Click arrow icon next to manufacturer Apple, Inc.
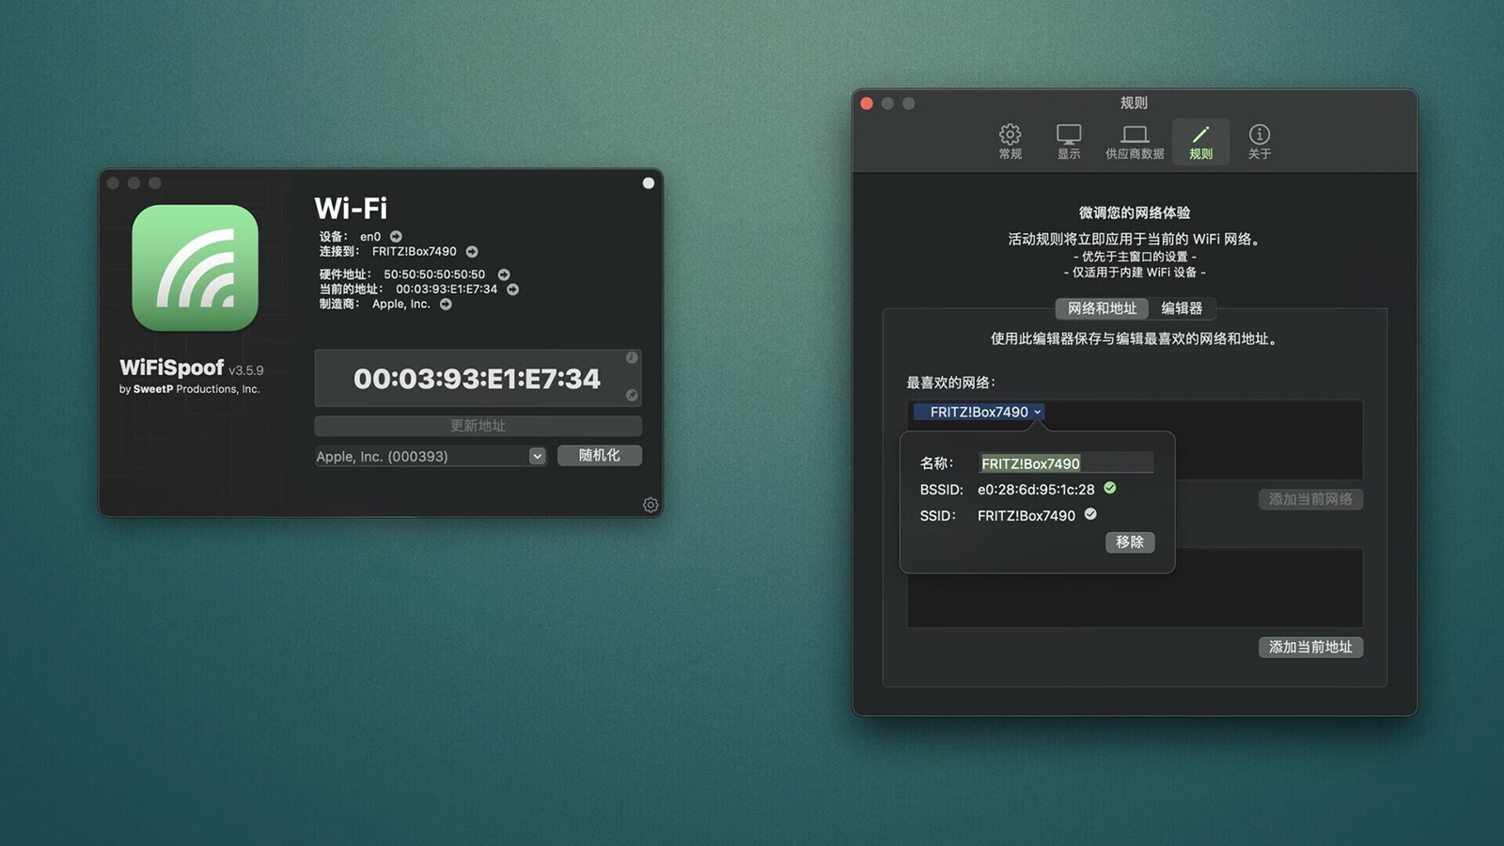This screenshot has height=846, width=1504. (x=446, y=305)
